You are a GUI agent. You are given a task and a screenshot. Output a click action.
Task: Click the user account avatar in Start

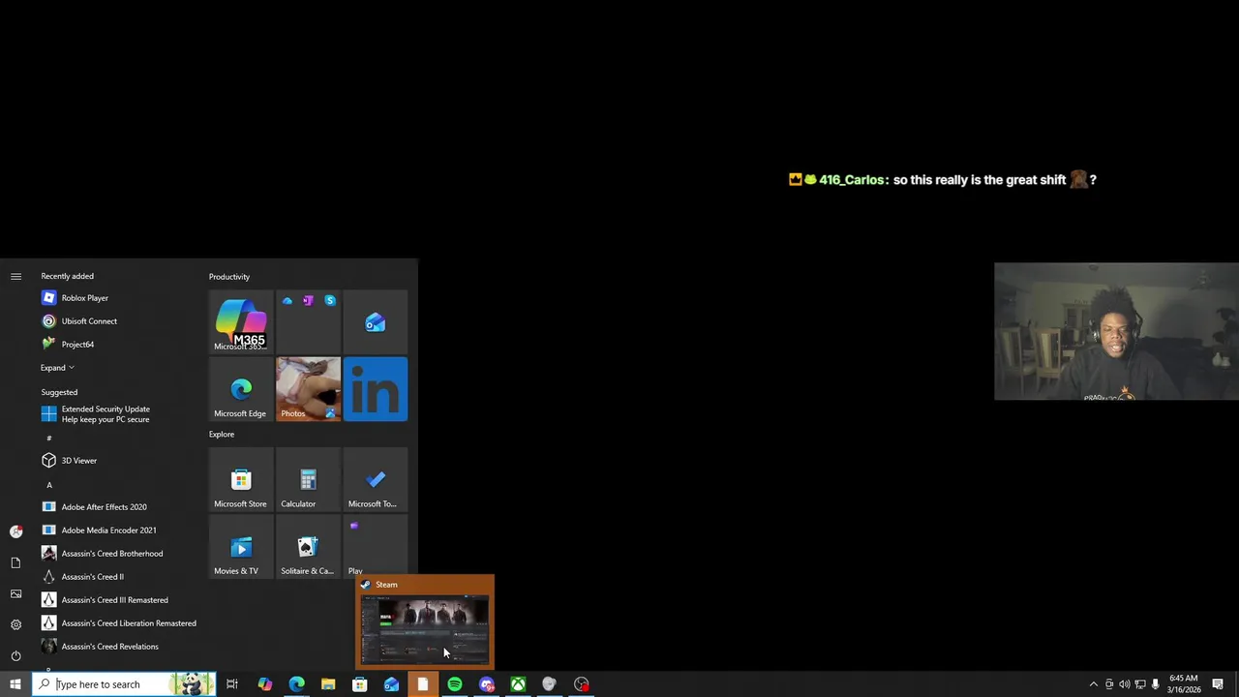click(x=15, y=531)
